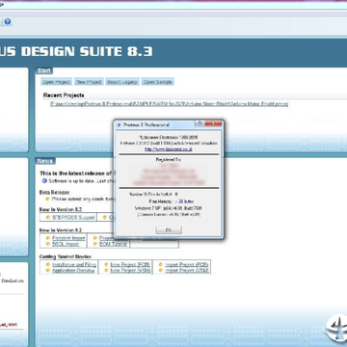Click the Open Project button
The image size is (347, 347).
point(56,82)
